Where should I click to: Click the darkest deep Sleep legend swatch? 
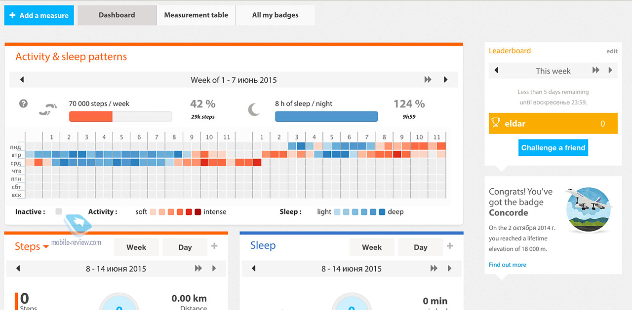382,212
